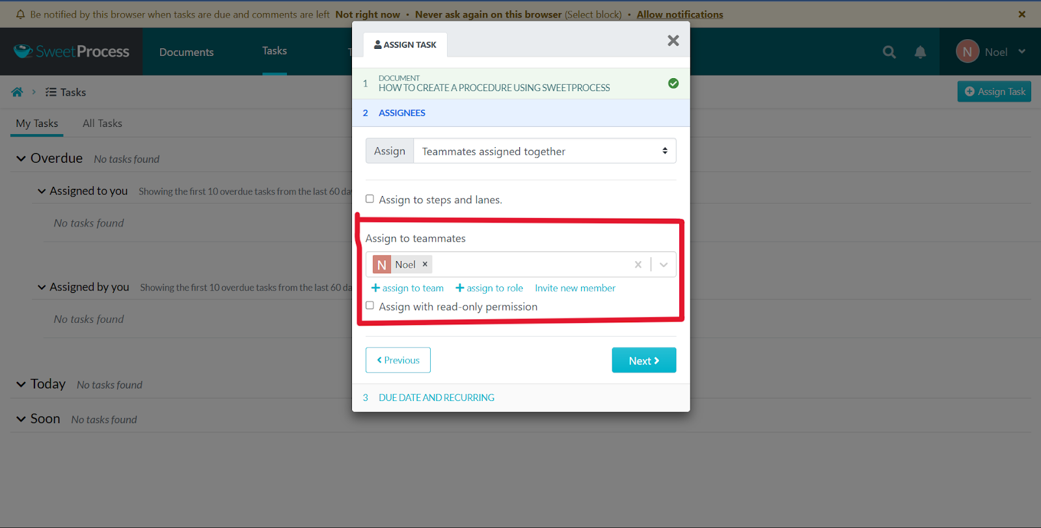Switch to the All Tasks tab
Viewport: 1041px width, 528px height.
point(102,123)
